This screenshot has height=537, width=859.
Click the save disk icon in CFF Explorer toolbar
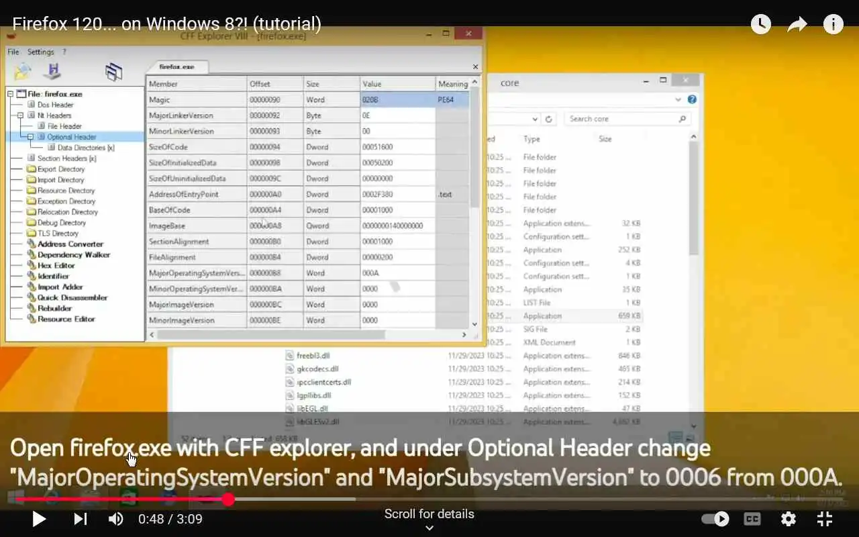click(x=52, y=71)
